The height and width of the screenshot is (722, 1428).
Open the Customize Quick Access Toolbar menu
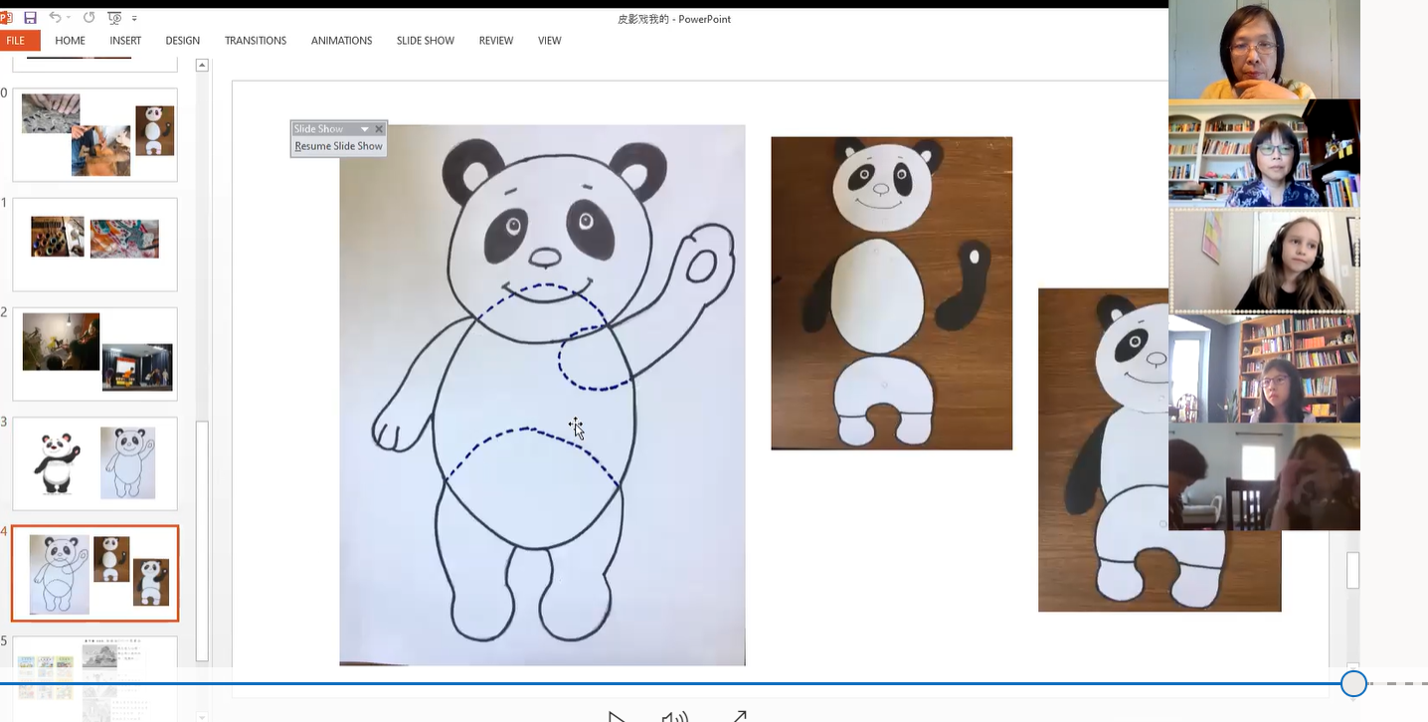(134, 18)
